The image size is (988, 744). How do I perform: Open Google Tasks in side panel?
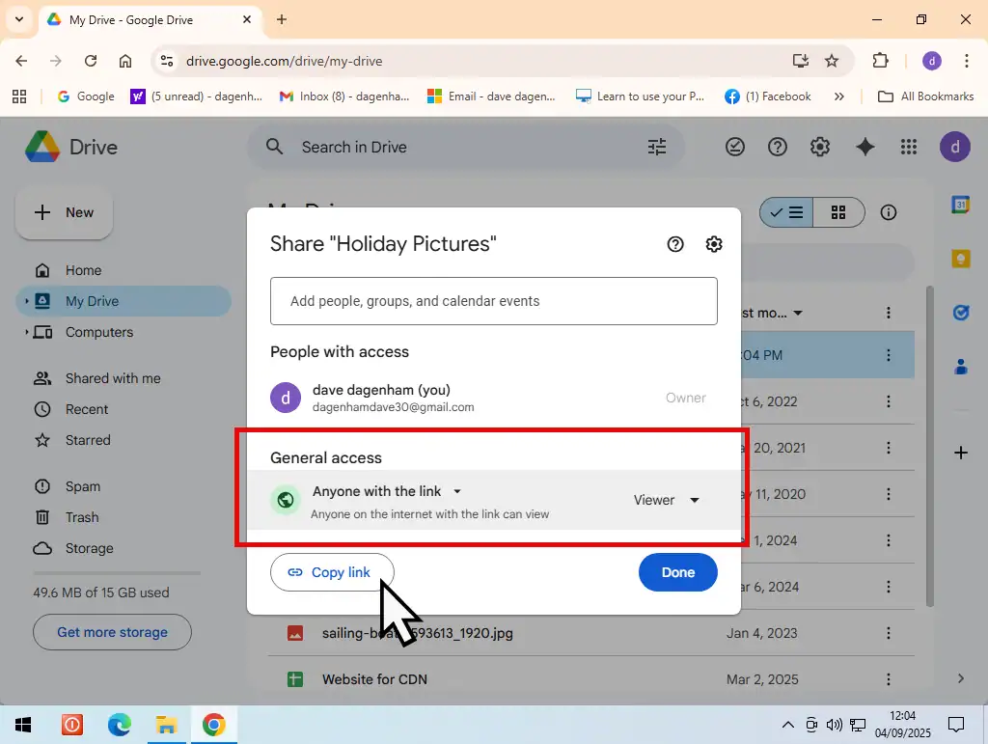[960, 313]
